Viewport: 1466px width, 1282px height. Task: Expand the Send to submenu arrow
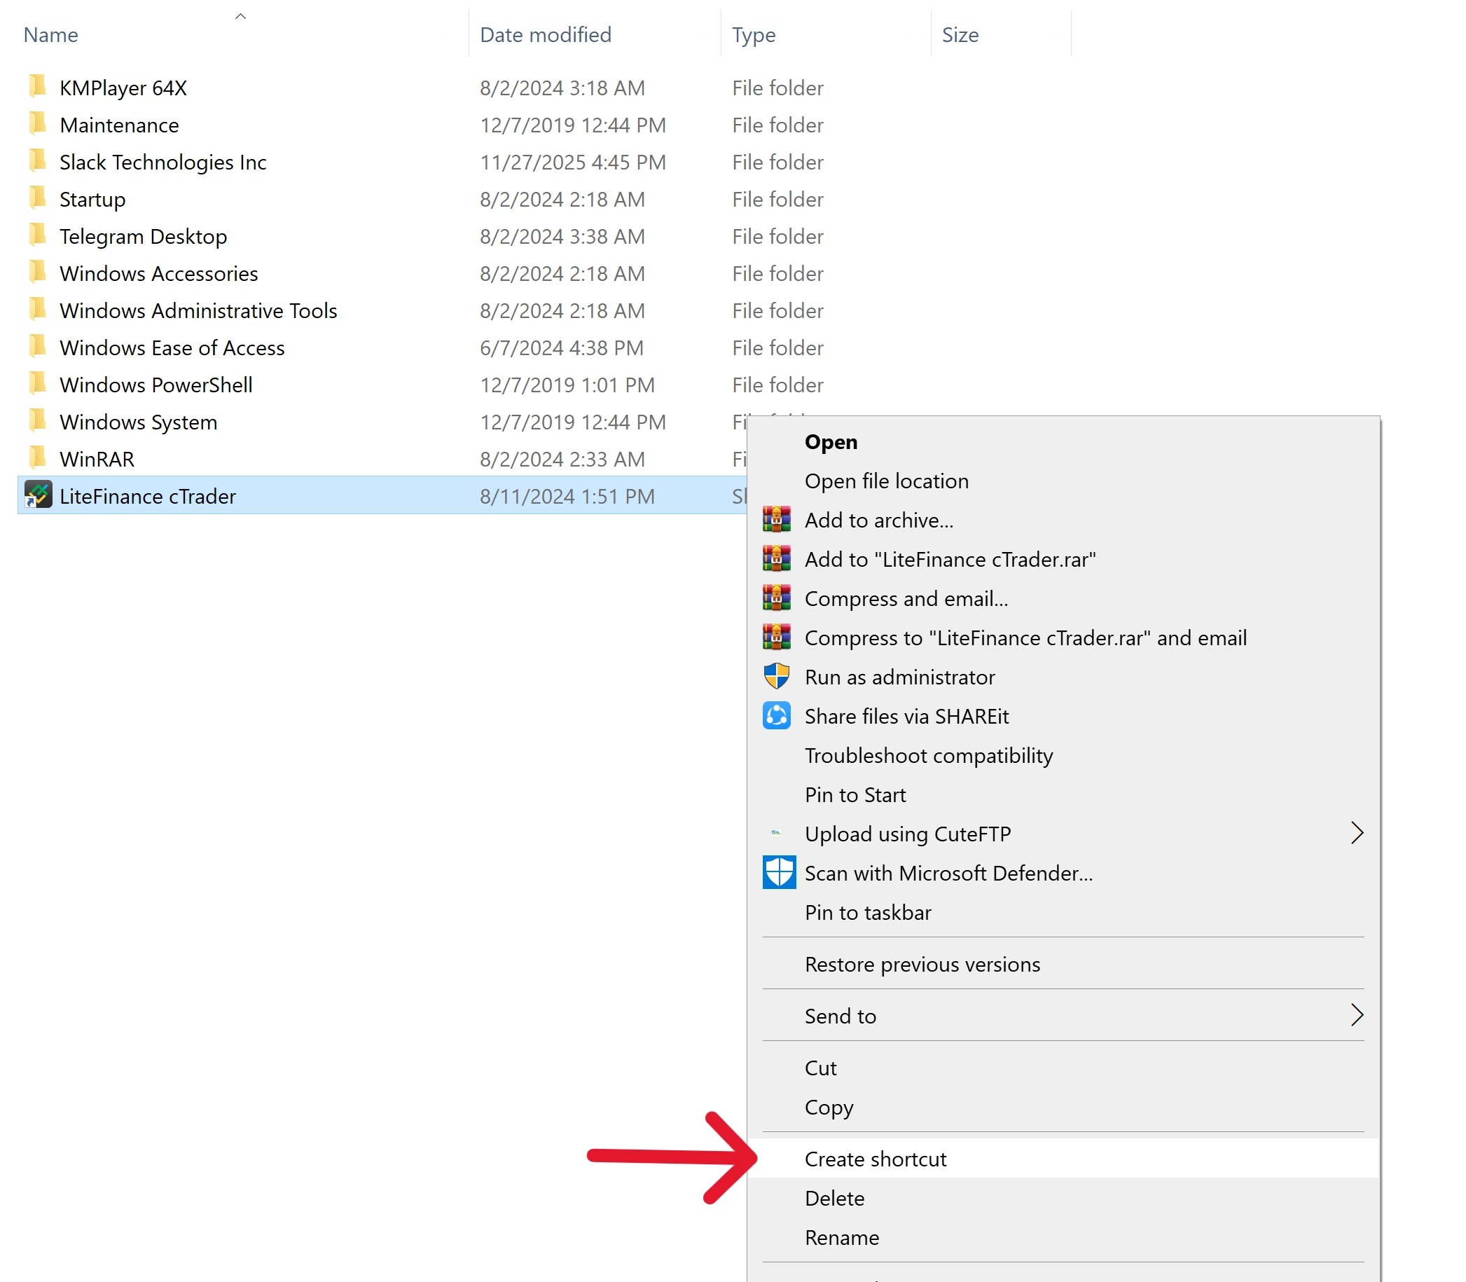[x=1356, y=1015]
